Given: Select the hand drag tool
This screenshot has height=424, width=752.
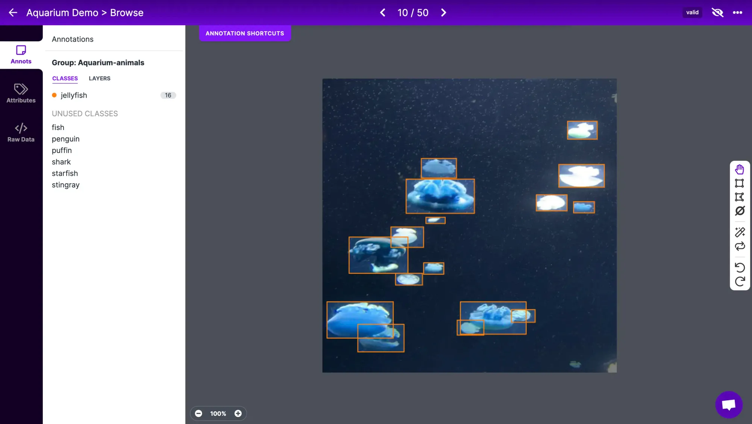Looking at the screenshot, I should 740,170.
